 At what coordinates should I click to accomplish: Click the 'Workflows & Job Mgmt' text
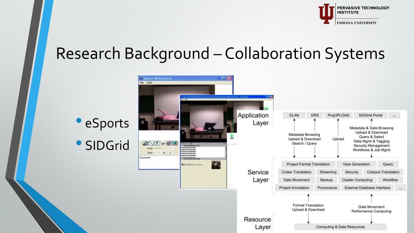(x=372, y=150)
